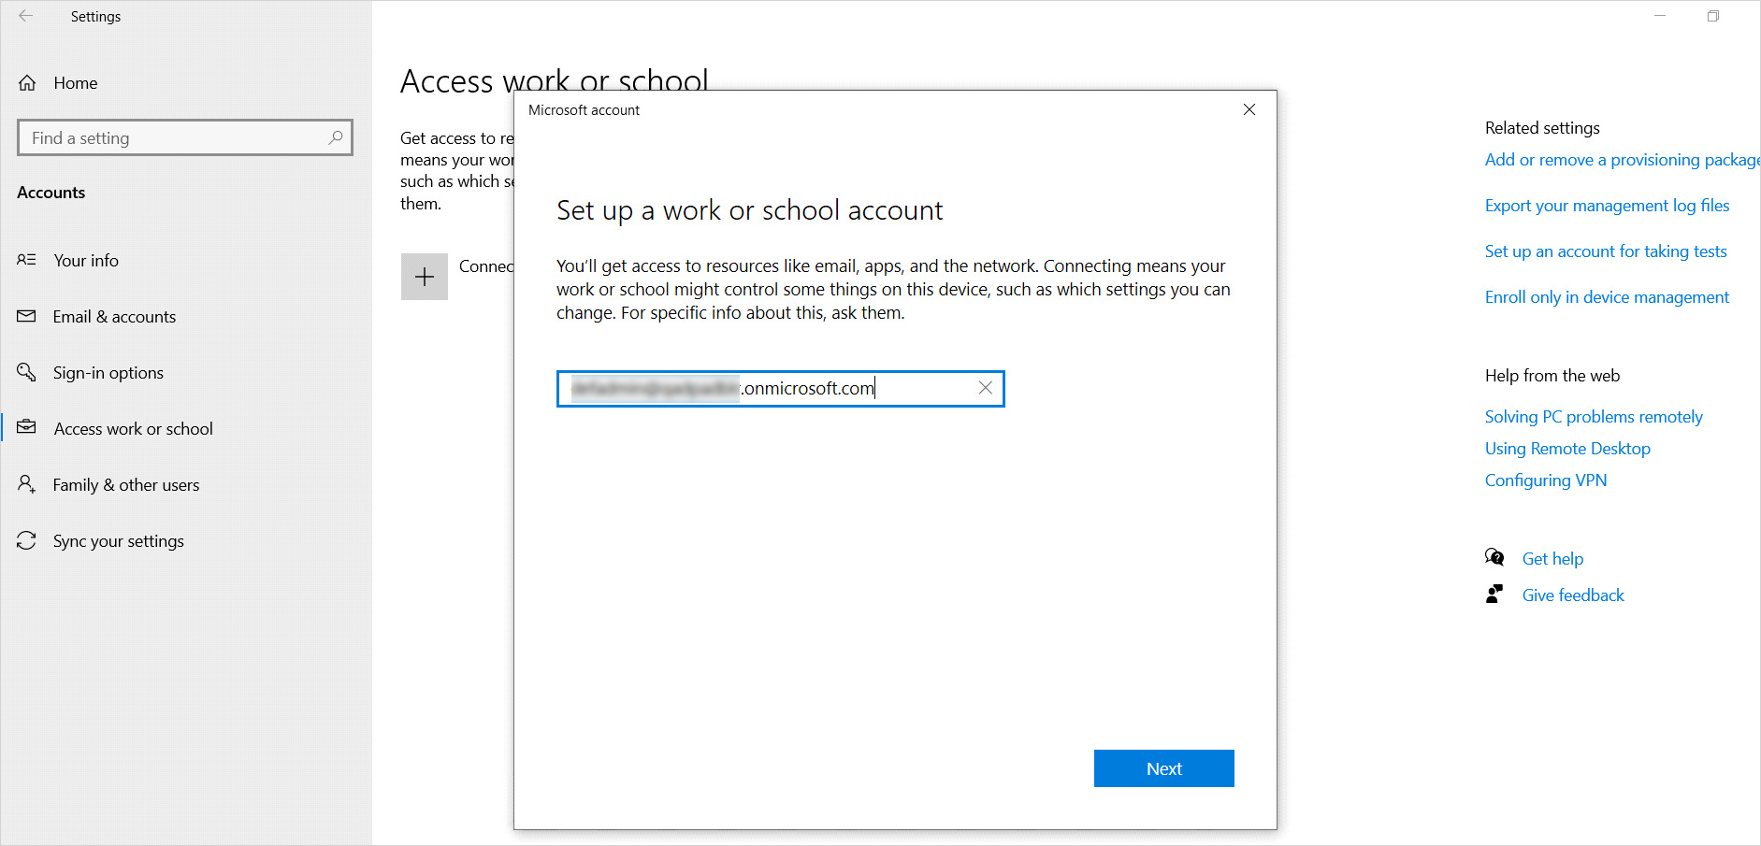This screenshot has width=1761, height=846.
Task: Select the Email & accounts envelope icon
Action: click(x=27, y=317)
